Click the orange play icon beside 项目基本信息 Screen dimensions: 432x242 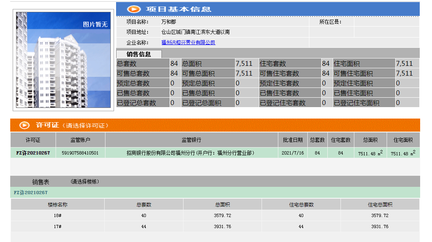pyautogui.click(x=134, y=9)
